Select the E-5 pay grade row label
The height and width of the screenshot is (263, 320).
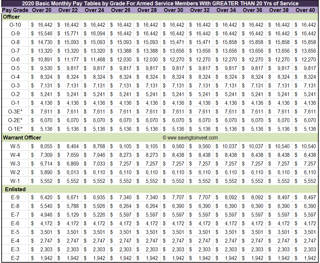(15, 232)
